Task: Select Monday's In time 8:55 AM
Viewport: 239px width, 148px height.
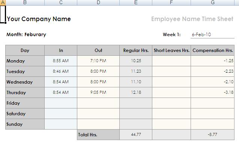Action: [61, 61]
